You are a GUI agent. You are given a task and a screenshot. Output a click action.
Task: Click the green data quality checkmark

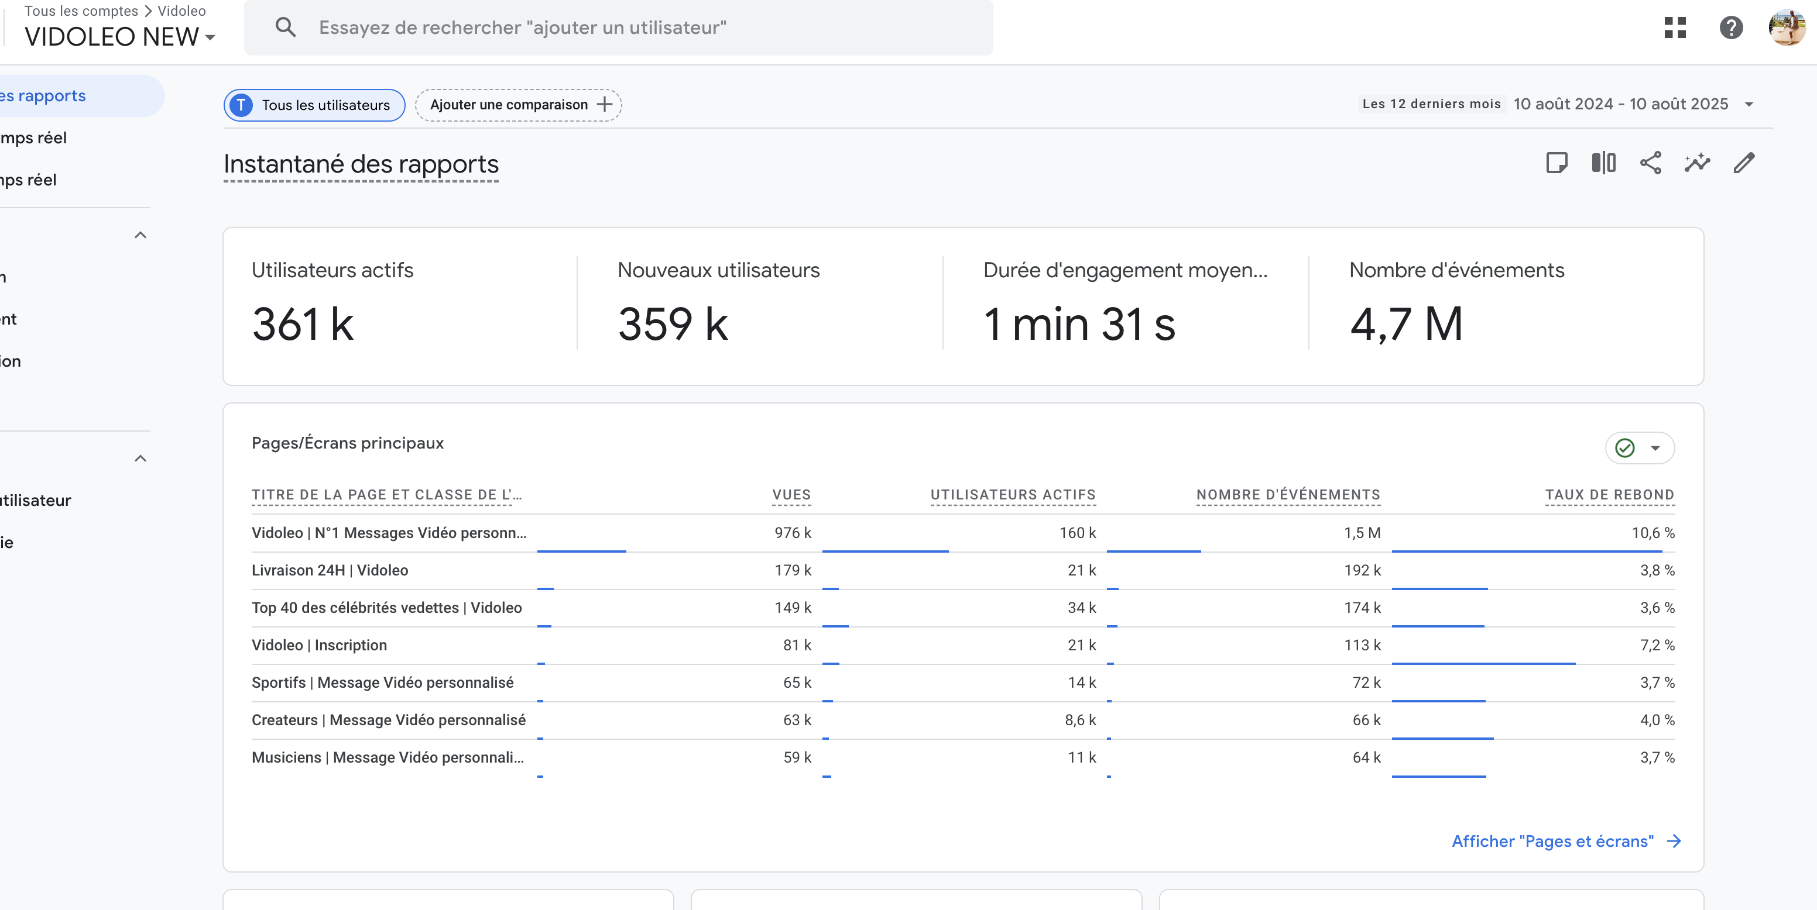(1624, 447)
